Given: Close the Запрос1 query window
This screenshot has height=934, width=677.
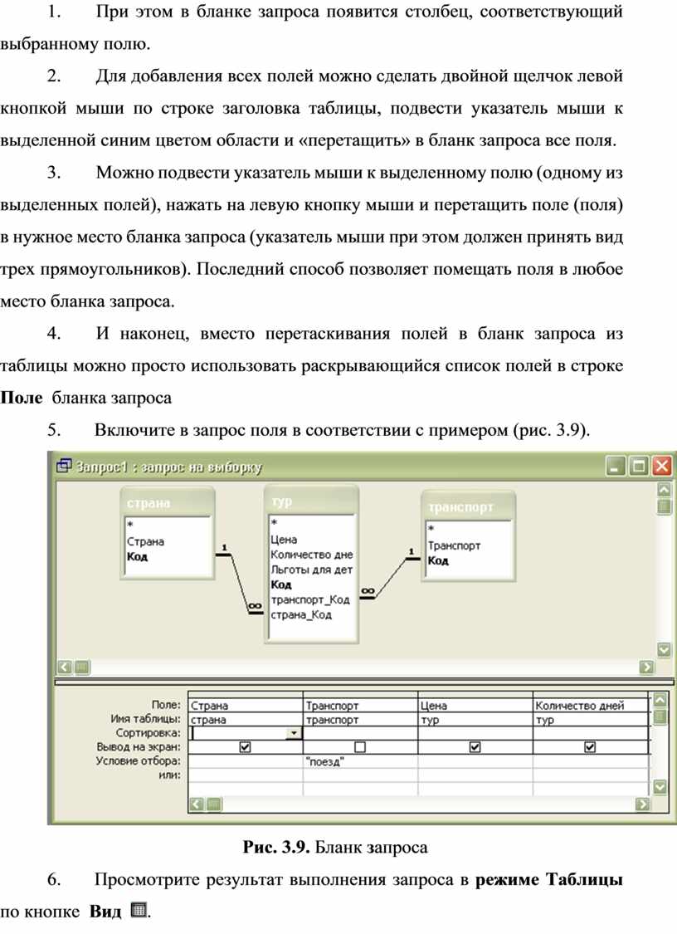Looking at the screenshot, I should [x=661, y=466].
